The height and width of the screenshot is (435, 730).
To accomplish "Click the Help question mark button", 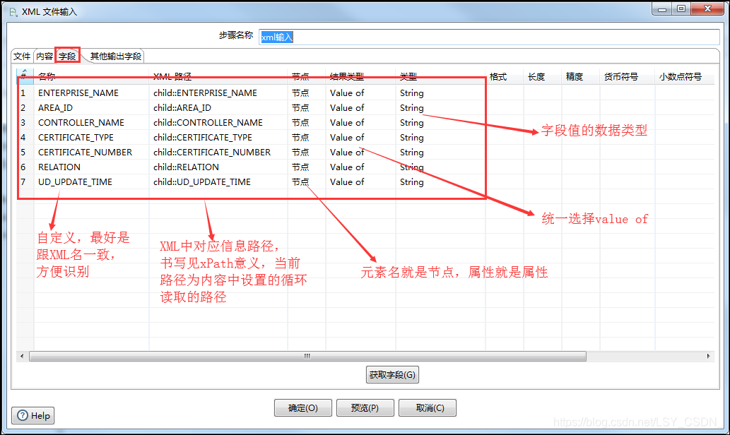I will 33,415.
